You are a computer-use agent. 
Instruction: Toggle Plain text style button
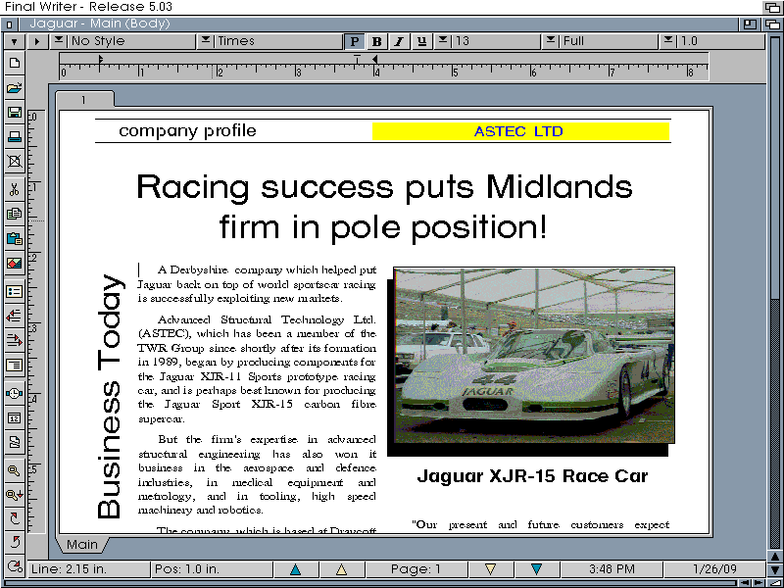(x=355, y=41)
